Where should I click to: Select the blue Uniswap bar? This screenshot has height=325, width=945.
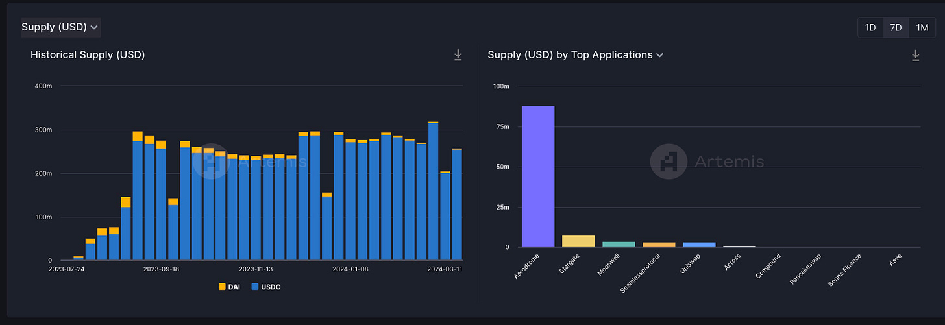pos(700,245)
